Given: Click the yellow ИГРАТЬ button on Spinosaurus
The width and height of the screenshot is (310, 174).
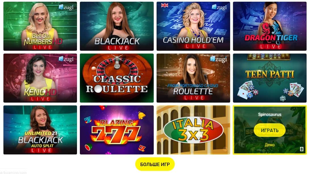Looking at the screenshot, I should point(269,130).
